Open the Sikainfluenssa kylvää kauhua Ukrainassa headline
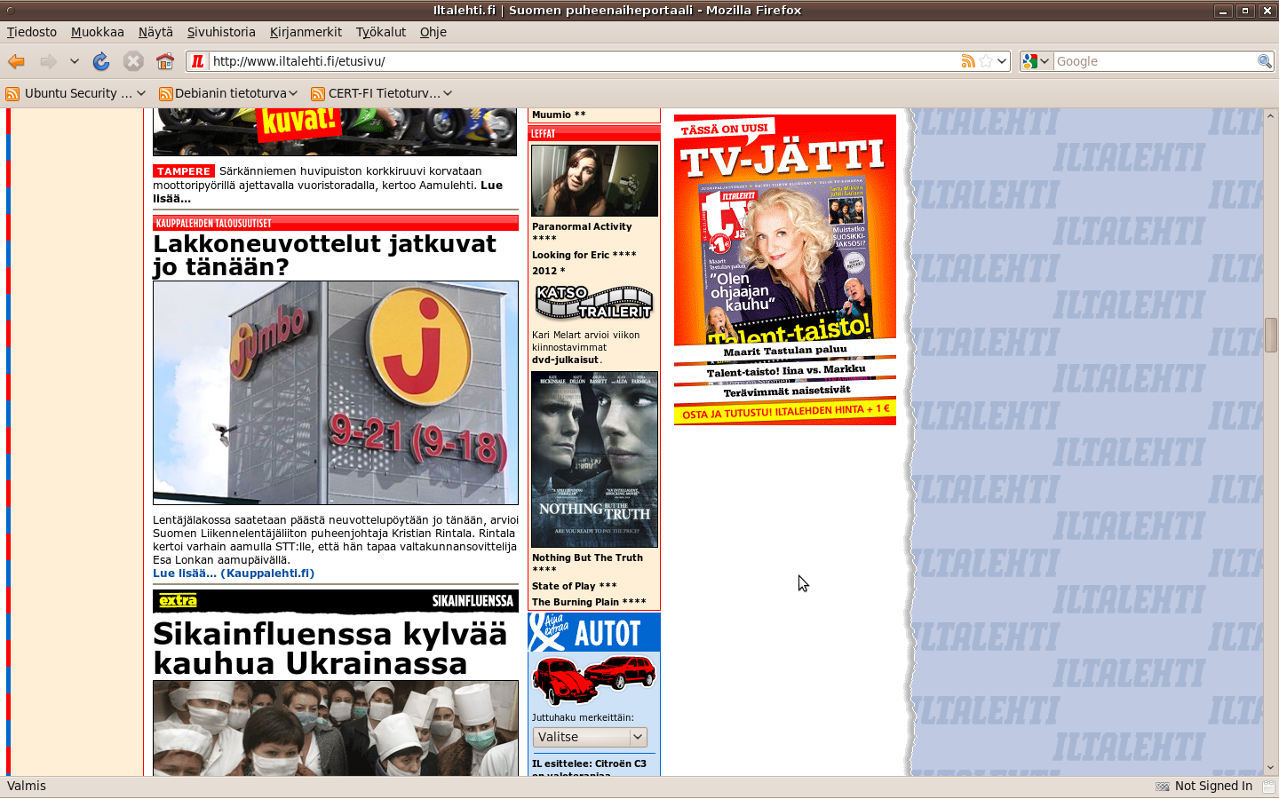1279x799 pixels. [330, 649]
